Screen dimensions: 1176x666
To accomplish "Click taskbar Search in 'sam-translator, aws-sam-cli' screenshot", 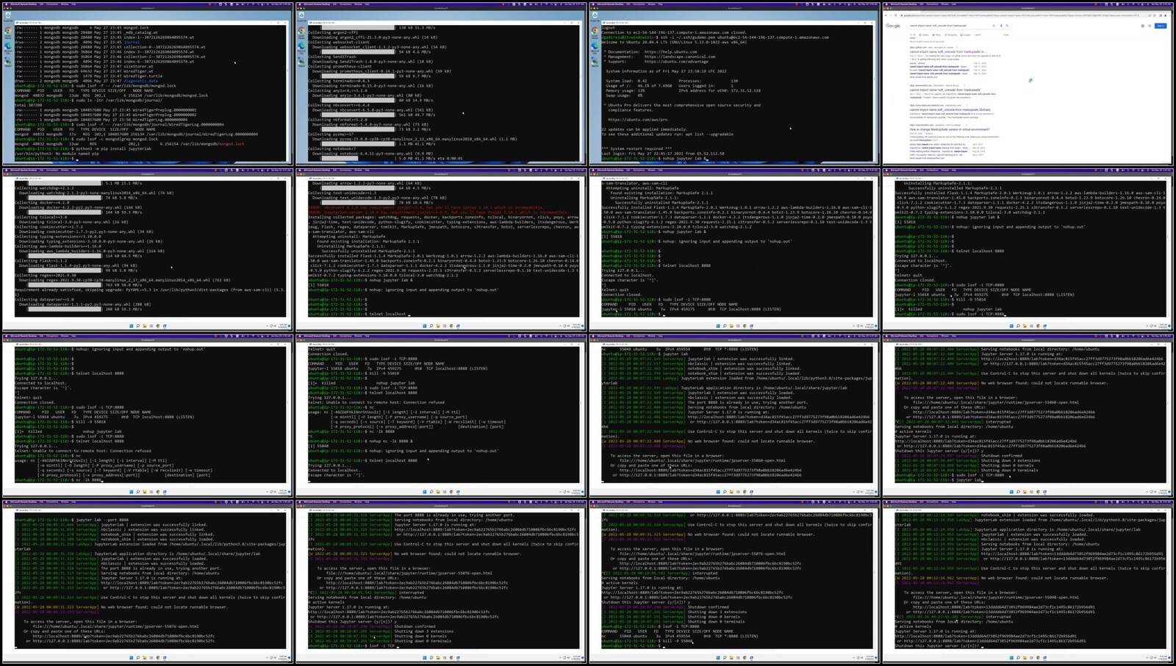I will [725, 326].
